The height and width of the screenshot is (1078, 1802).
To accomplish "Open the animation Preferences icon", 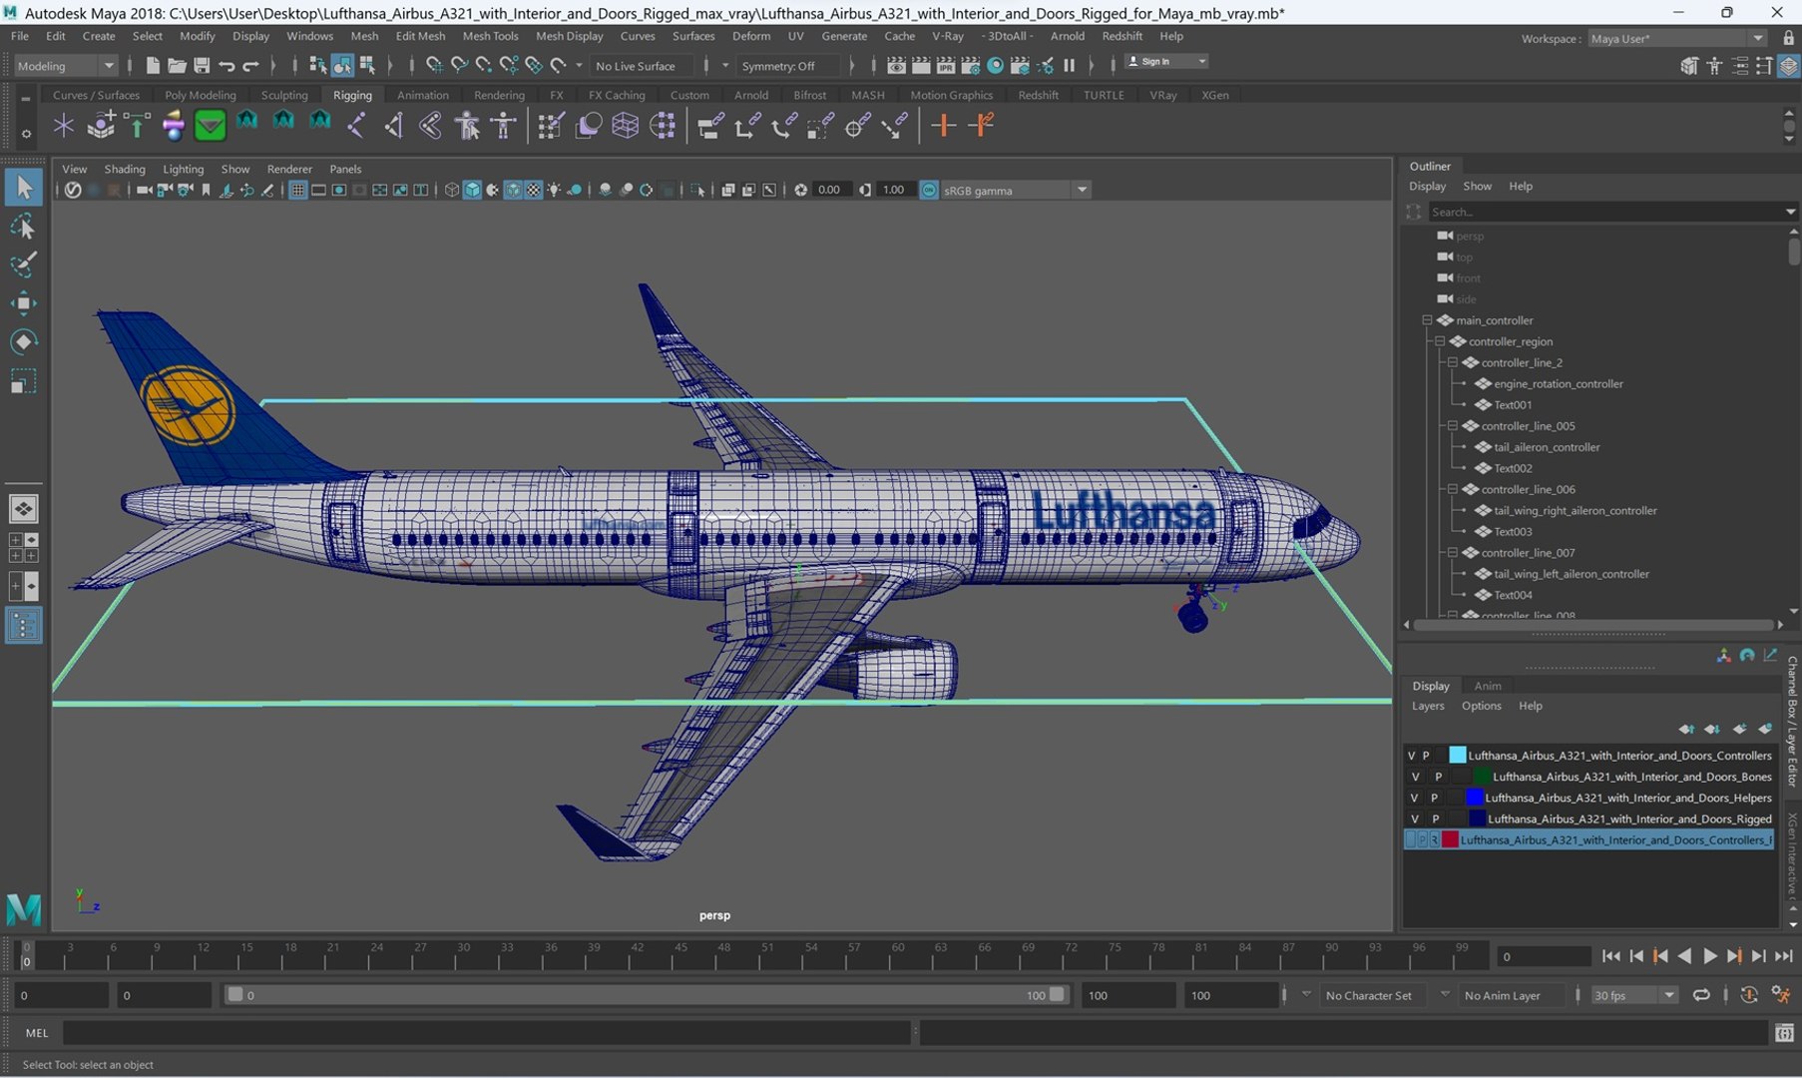I will pos(1781,995).
